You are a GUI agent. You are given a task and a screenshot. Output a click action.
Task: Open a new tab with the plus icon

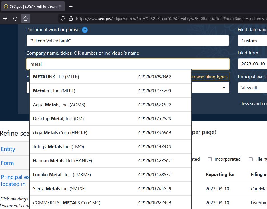click(x=71, y=7)
